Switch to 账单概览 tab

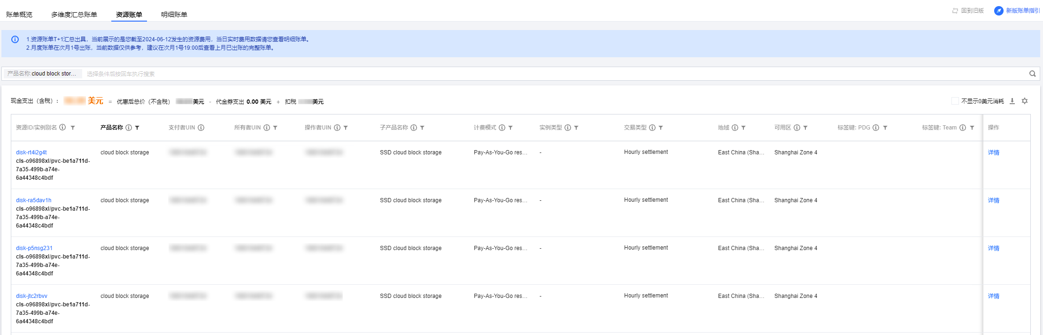pos(19,15)
